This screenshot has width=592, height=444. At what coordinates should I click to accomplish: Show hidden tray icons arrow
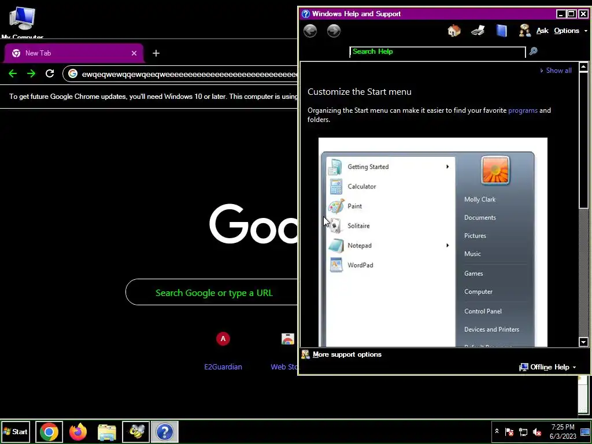(x=497, y=431)
